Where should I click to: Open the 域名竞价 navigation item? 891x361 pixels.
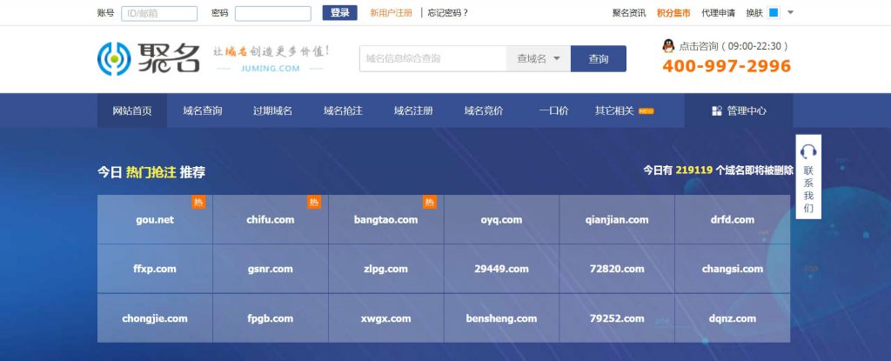[x=484, y=110]
